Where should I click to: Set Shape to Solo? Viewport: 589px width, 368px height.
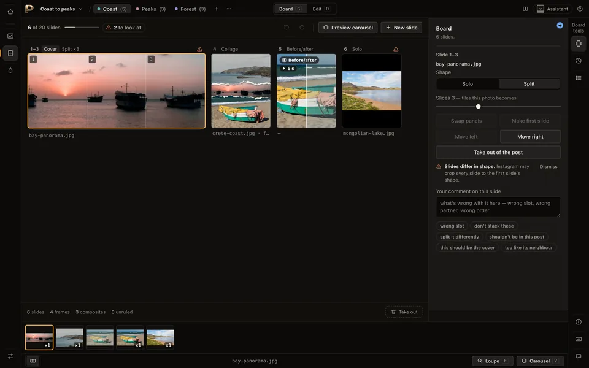coord(468,84)
